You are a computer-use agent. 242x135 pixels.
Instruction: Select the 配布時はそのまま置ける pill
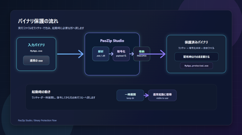coord(196,57)
